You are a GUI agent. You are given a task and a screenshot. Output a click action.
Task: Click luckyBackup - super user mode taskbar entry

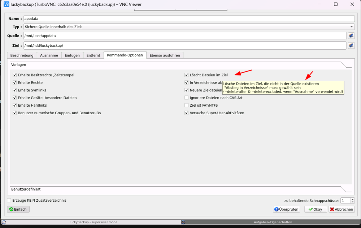coord(93,222)
